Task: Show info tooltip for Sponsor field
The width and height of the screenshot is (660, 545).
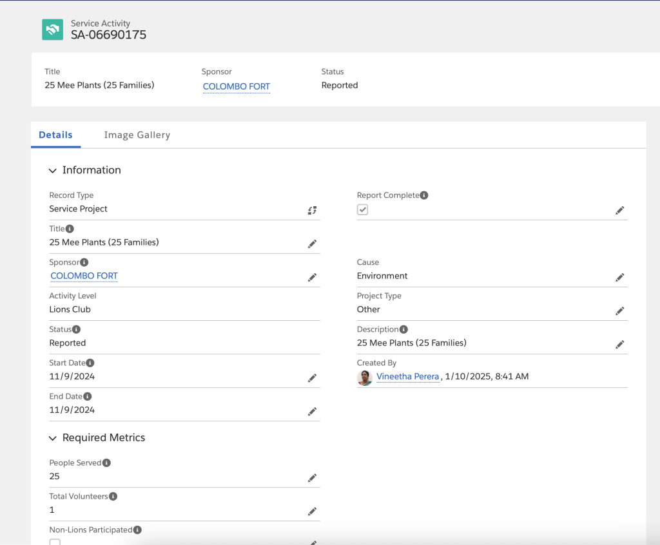Action: coord(84,262)
